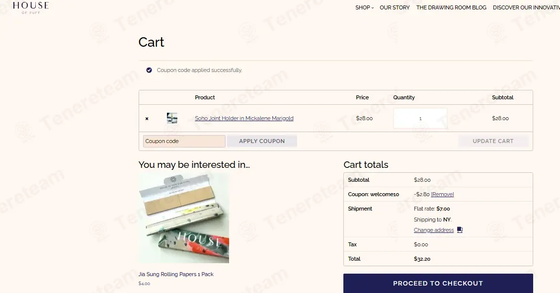Click the Change address link
Screen dimensions: 560x293
[x=434, y=230]
